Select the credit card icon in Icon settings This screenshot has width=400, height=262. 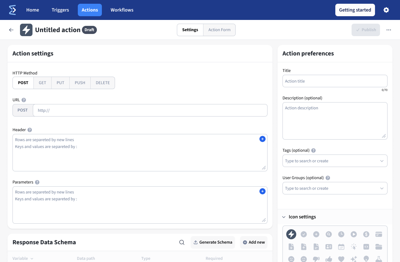379,234
